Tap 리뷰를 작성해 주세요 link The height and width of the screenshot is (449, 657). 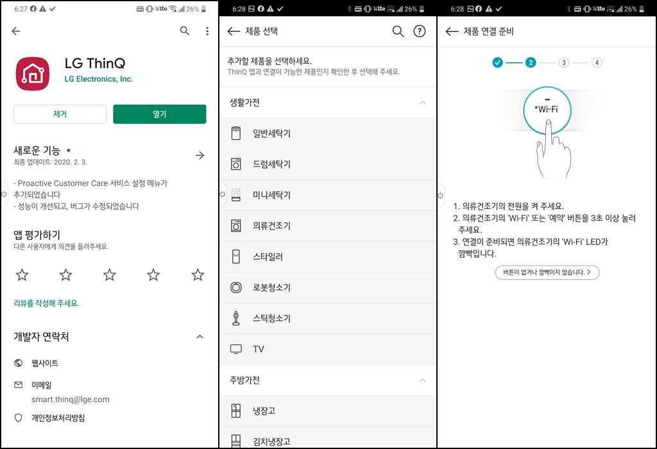coord(46,303)
